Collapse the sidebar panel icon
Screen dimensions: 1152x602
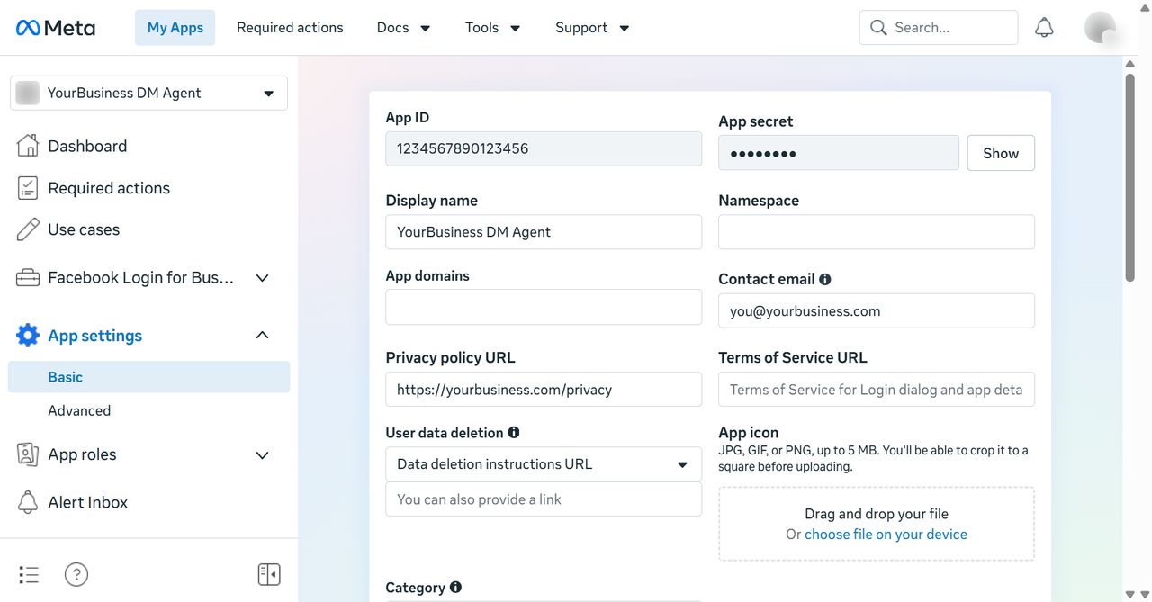click(269, 574)
